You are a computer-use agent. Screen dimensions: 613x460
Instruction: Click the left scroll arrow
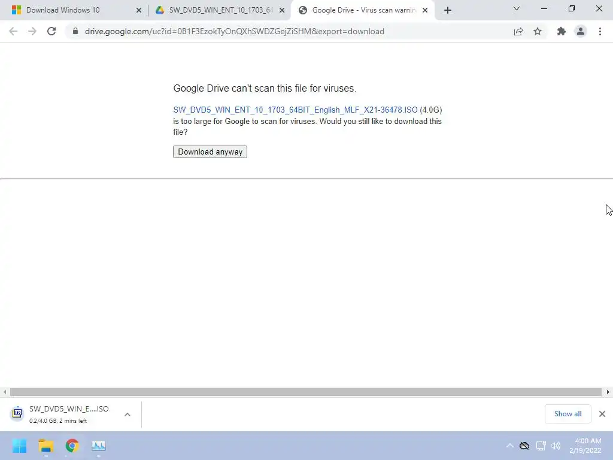pyautogui.click(x=5, y=392)
